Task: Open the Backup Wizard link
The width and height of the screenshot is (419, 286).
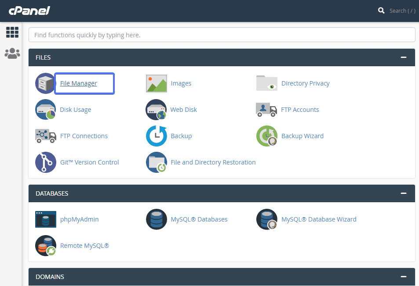Action: 302,136
